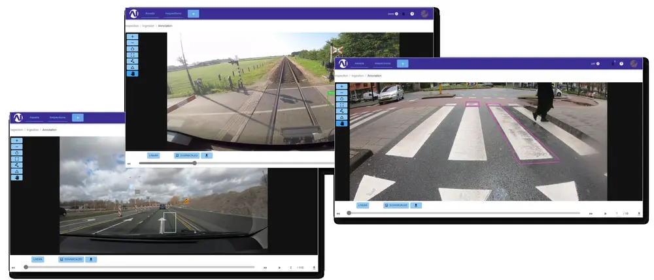The width and height of the screenshot is (654, 280).
Task: Open Assets tab in highway window
Action: [x=34, y=117]
